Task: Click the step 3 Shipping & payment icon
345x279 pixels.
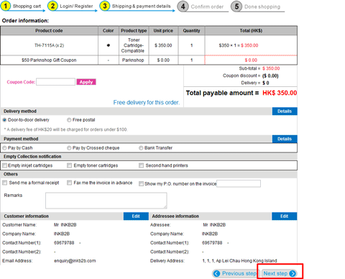Action: pos(105,6)
